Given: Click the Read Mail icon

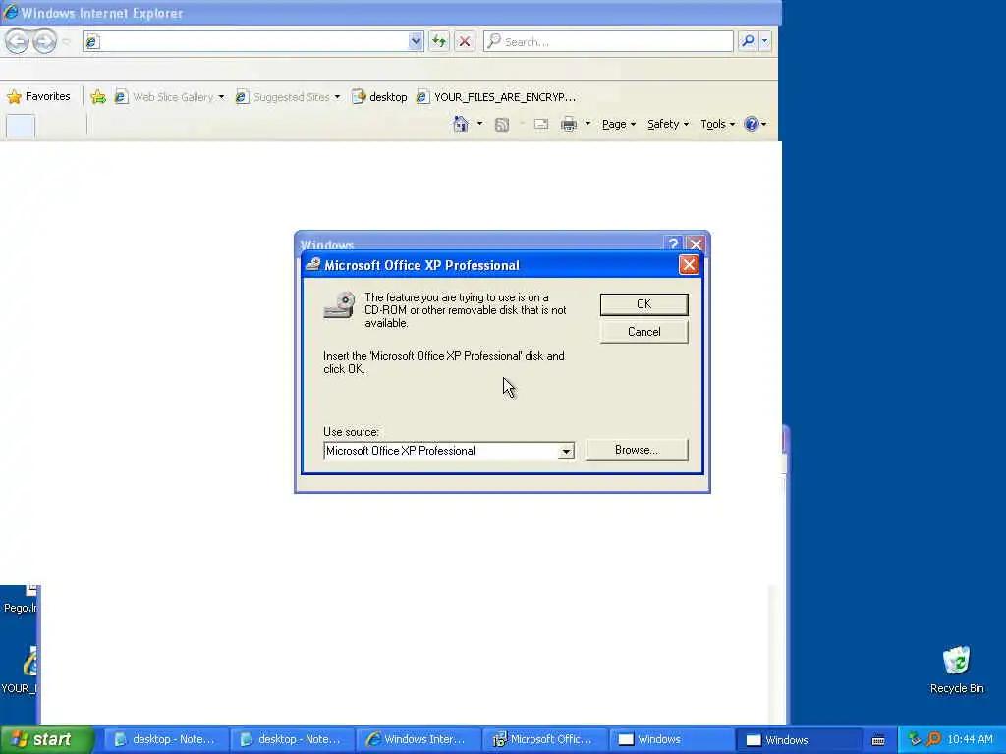Looking at the screenshot, I should tap(541, 124).
